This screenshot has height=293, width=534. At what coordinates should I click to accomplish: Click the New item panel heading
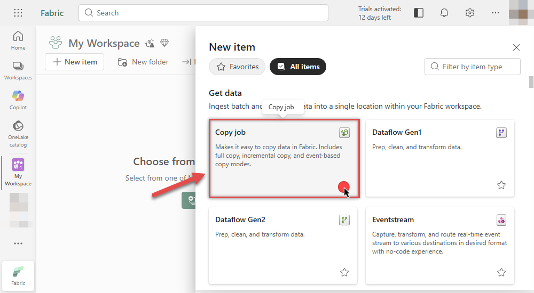(232, 47)
